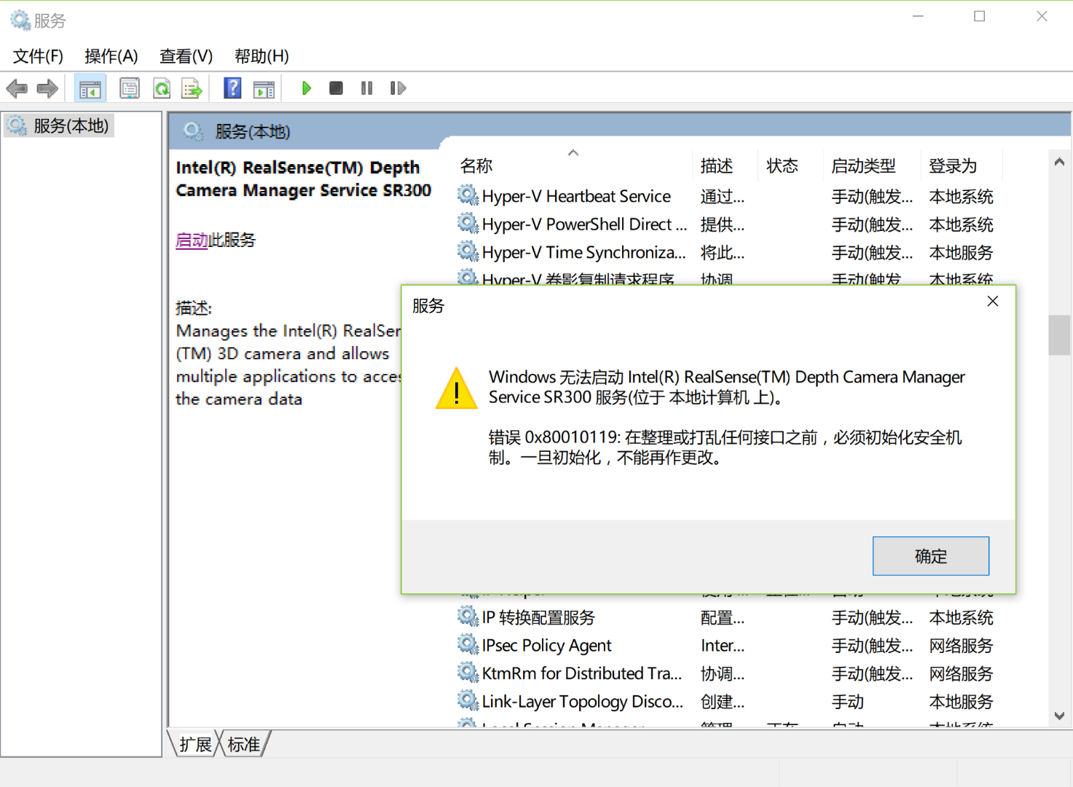Viewport: 1073px width, 787px height.
Task: Click the Stop Service square icon
Action: click(x=336, y=88)
